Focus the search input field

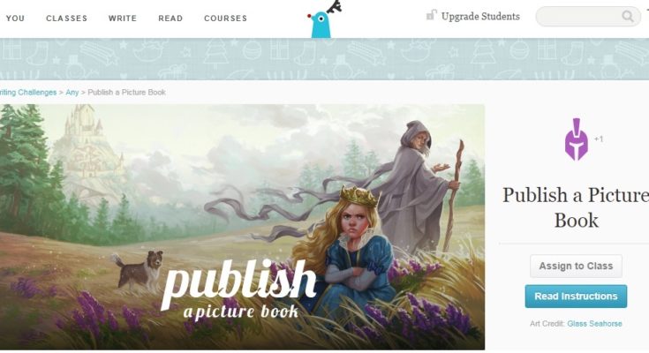578,17
